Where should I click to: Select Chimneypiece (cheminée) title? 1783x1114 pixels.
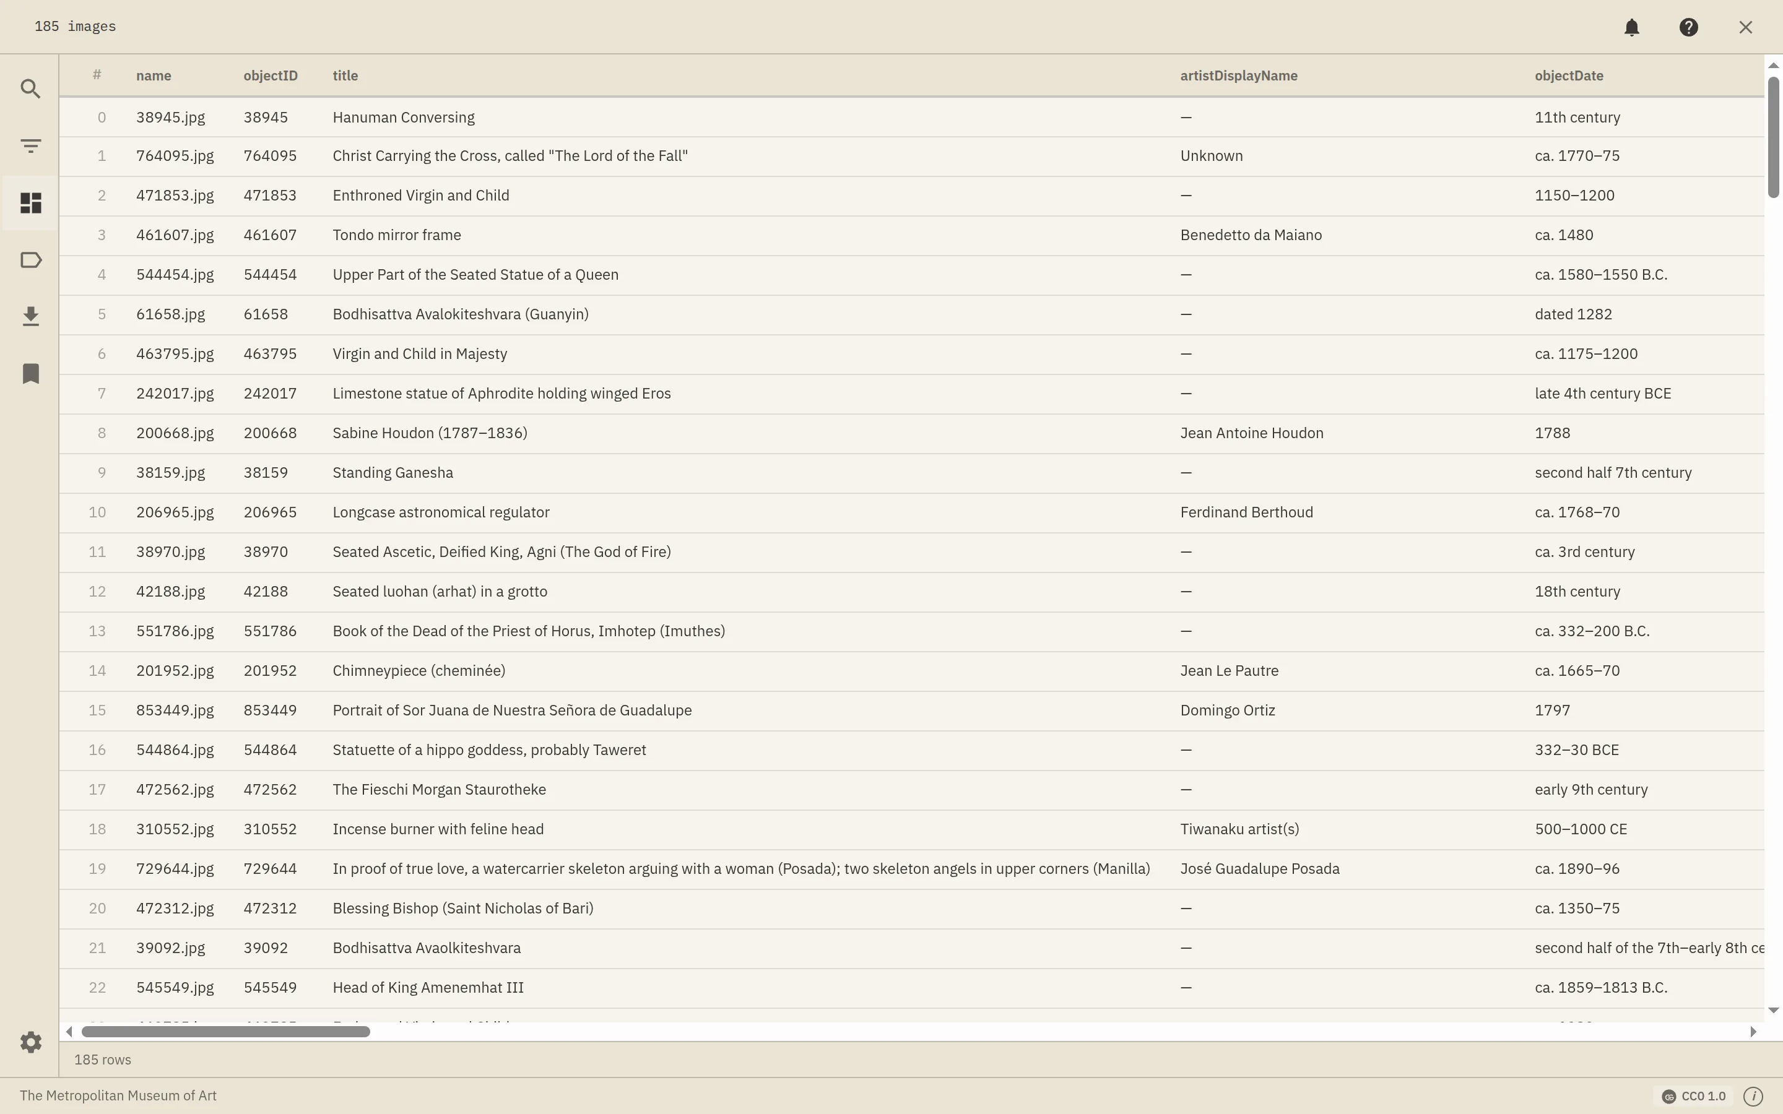tap(419, 671)
